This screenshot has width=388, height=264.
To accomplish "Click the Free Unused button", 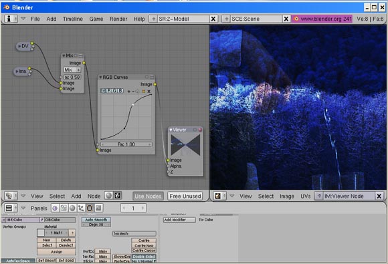I will click(x=185, y=196).
